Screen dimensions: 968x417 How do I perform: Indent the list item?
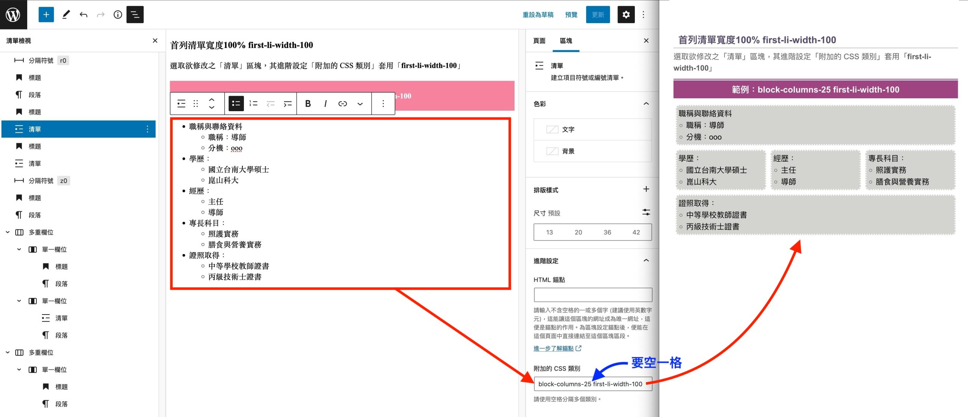tap(288, 104)
